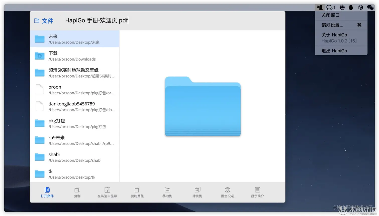Click the 显示简介 (show info) action
The height and width of the screenshot is (216, 379).
point(257,192)
